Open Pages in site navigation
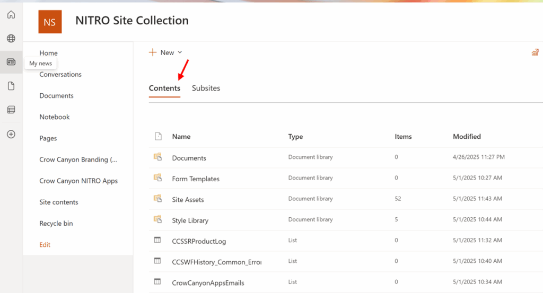This screenshot has height=293, width=543. point(48,138)
